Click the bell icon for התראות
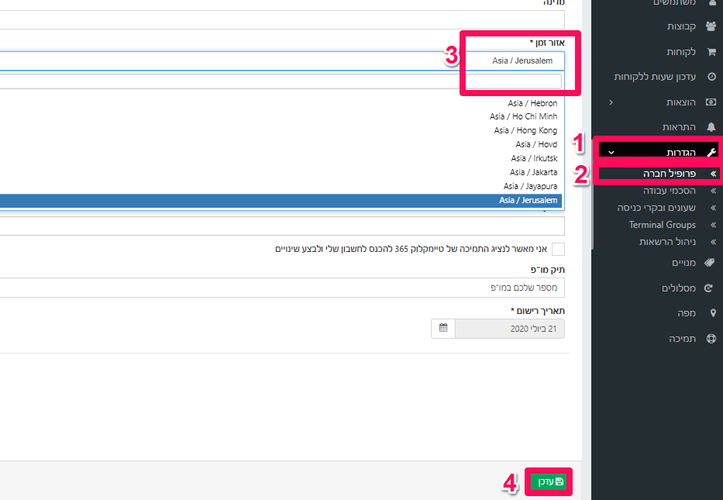This screenshot has width=723, height=500. (711, 127)
